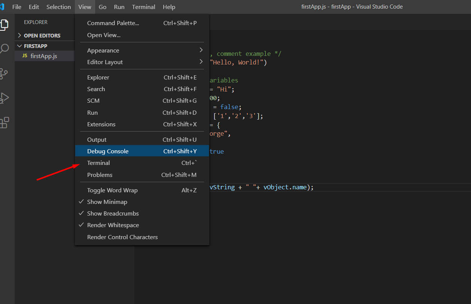Open the Selection menu
This screenshot has height=304, width=471.
point(58,7)
